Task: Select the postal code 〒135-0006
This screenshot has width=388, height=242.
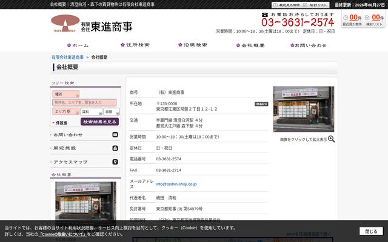Action: [x=167, y=103]
